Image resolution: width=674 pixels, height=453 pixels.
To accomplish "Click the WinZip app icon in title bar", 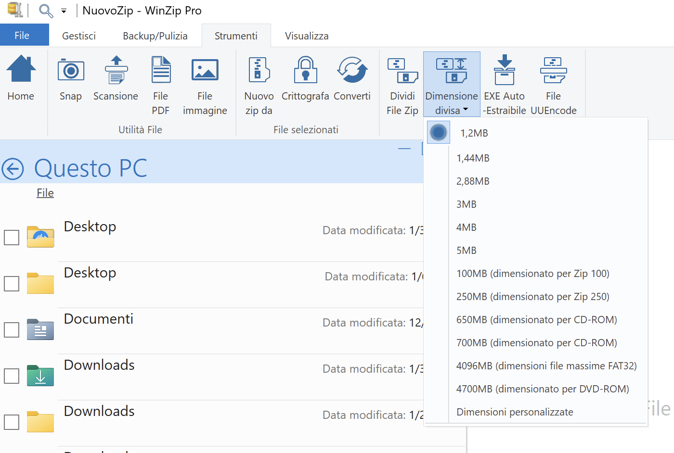I will (15, 10).
